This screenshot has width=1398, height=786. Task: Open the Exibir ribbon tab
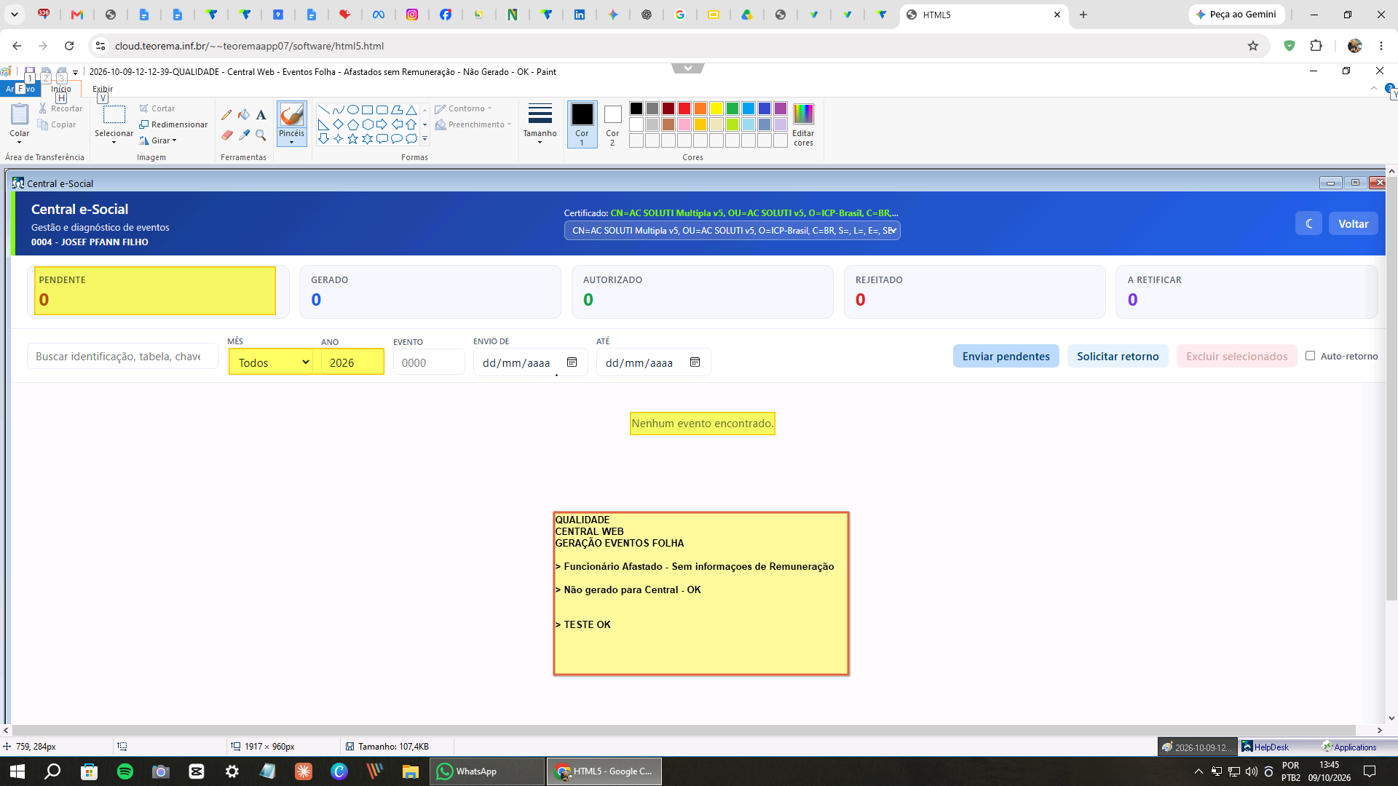coord(103,89)
